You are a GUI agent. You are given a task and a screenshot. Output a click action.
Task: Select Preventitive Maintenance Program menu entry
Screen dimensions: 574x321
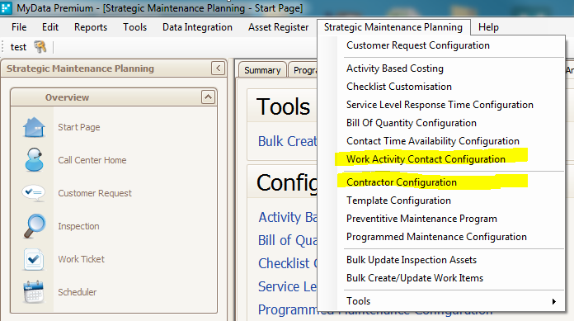coord(421,219)
